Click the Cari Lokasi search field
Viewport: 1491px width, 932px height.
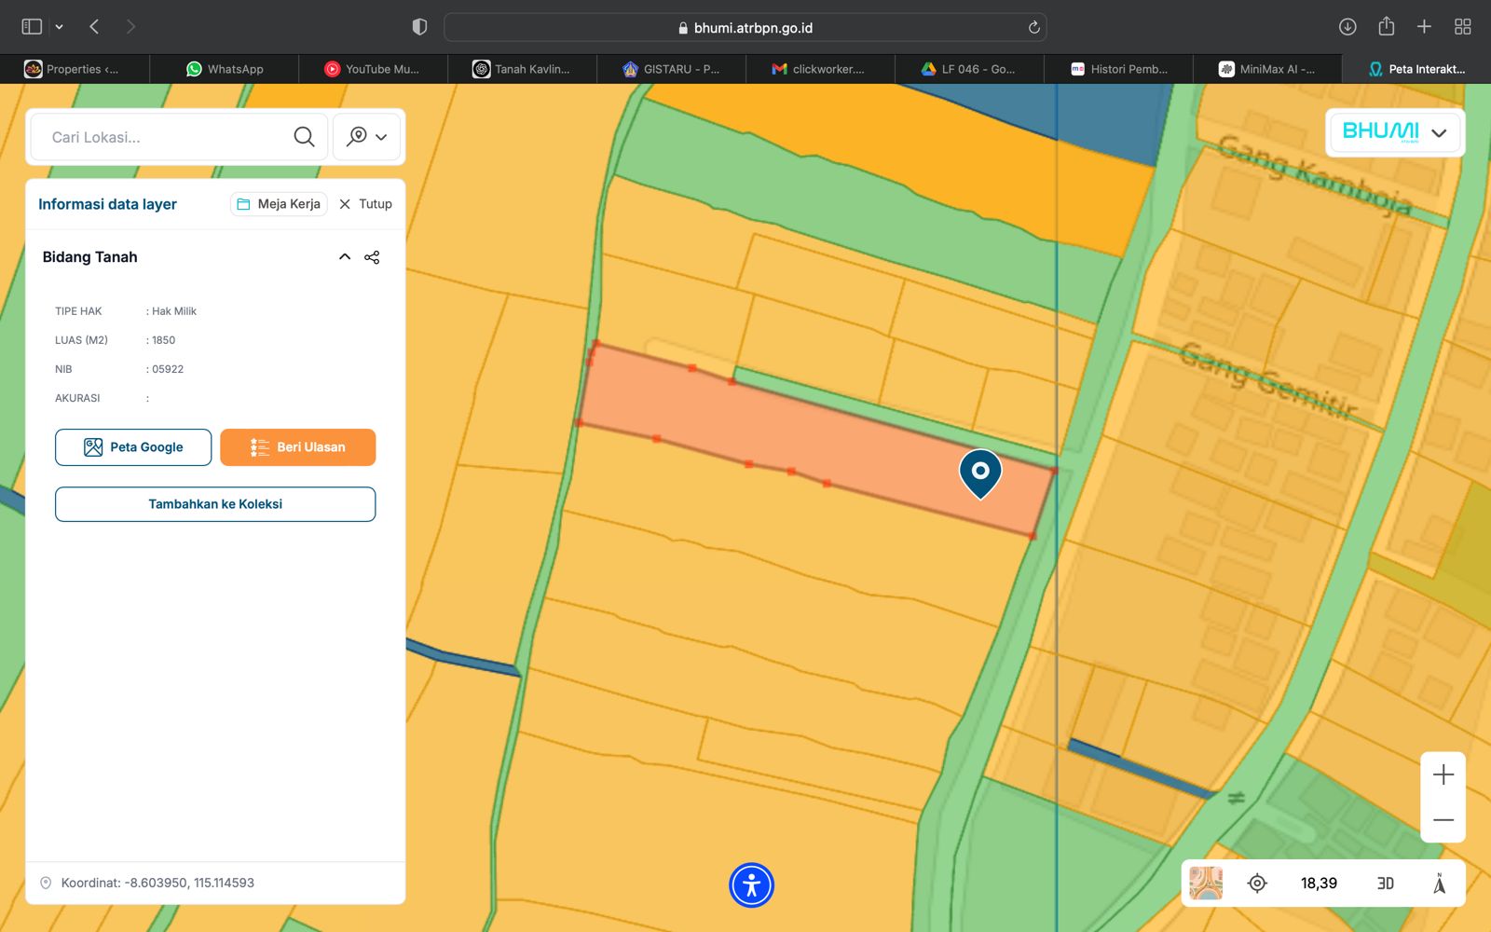[163, 137]
